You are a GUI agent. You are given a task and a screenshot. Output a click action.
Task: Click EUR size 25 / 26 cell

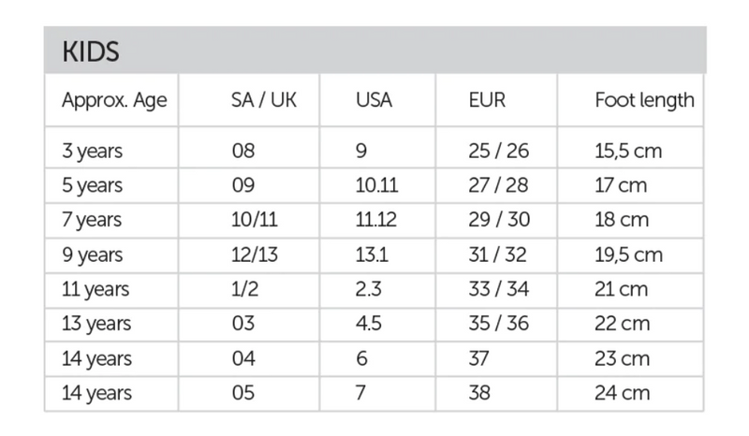coord(498,151)
